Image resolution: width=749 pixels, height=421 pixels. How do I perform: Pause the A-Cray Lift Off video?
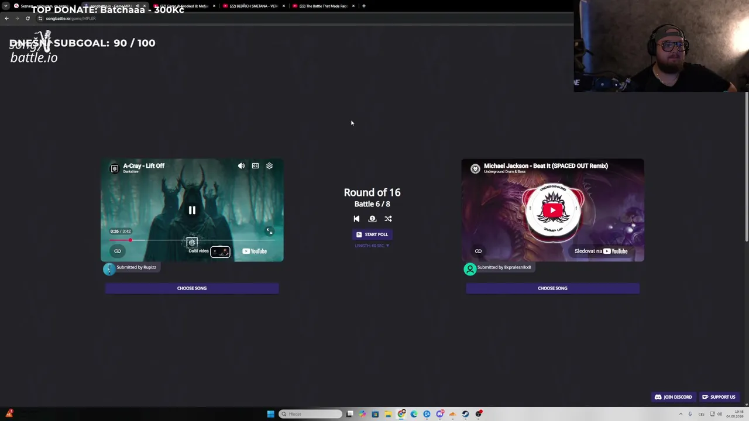(192, 210)
